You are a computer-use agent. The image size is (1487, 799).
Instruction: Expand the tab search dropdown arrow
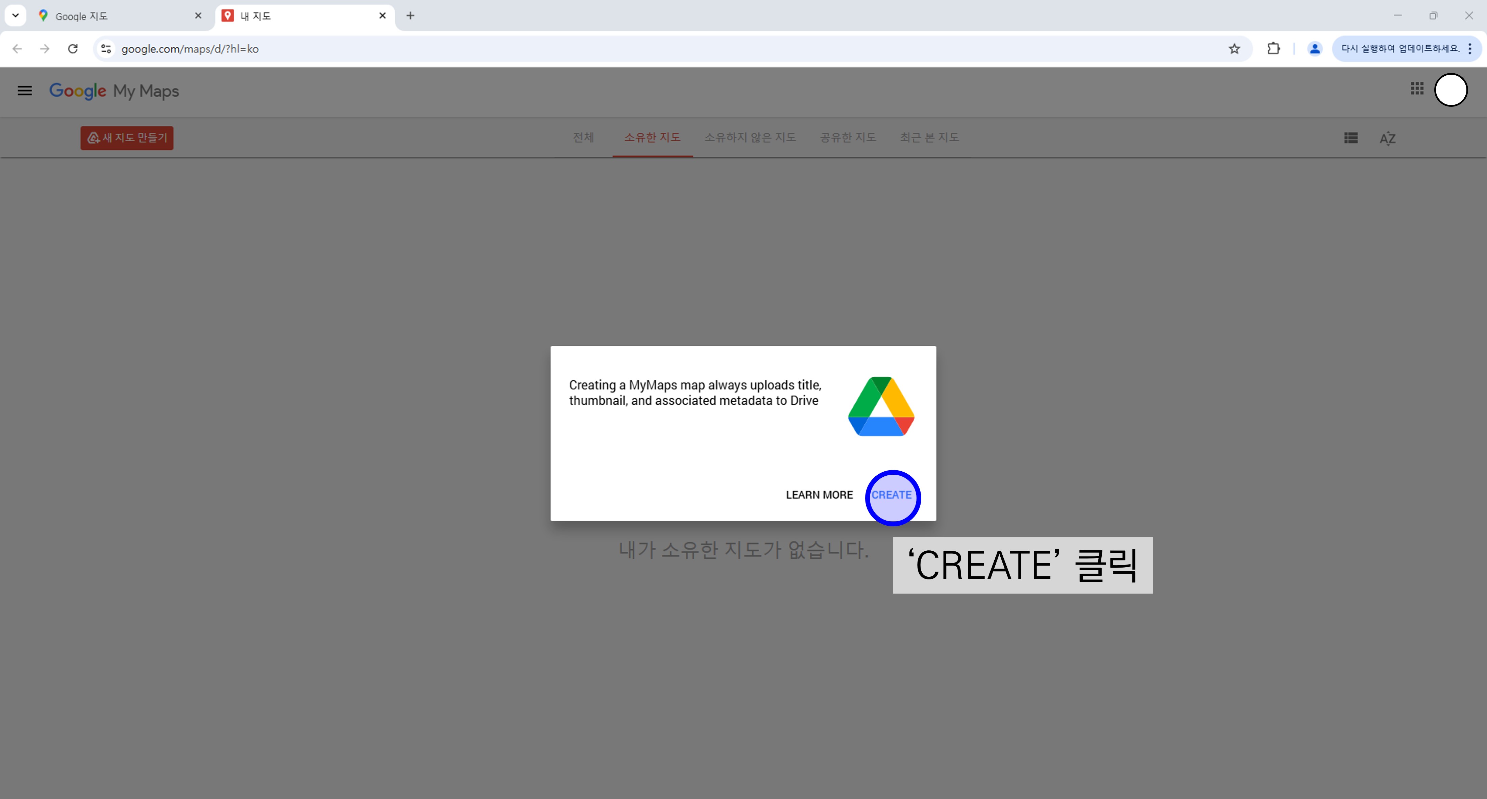click(16, 16)
